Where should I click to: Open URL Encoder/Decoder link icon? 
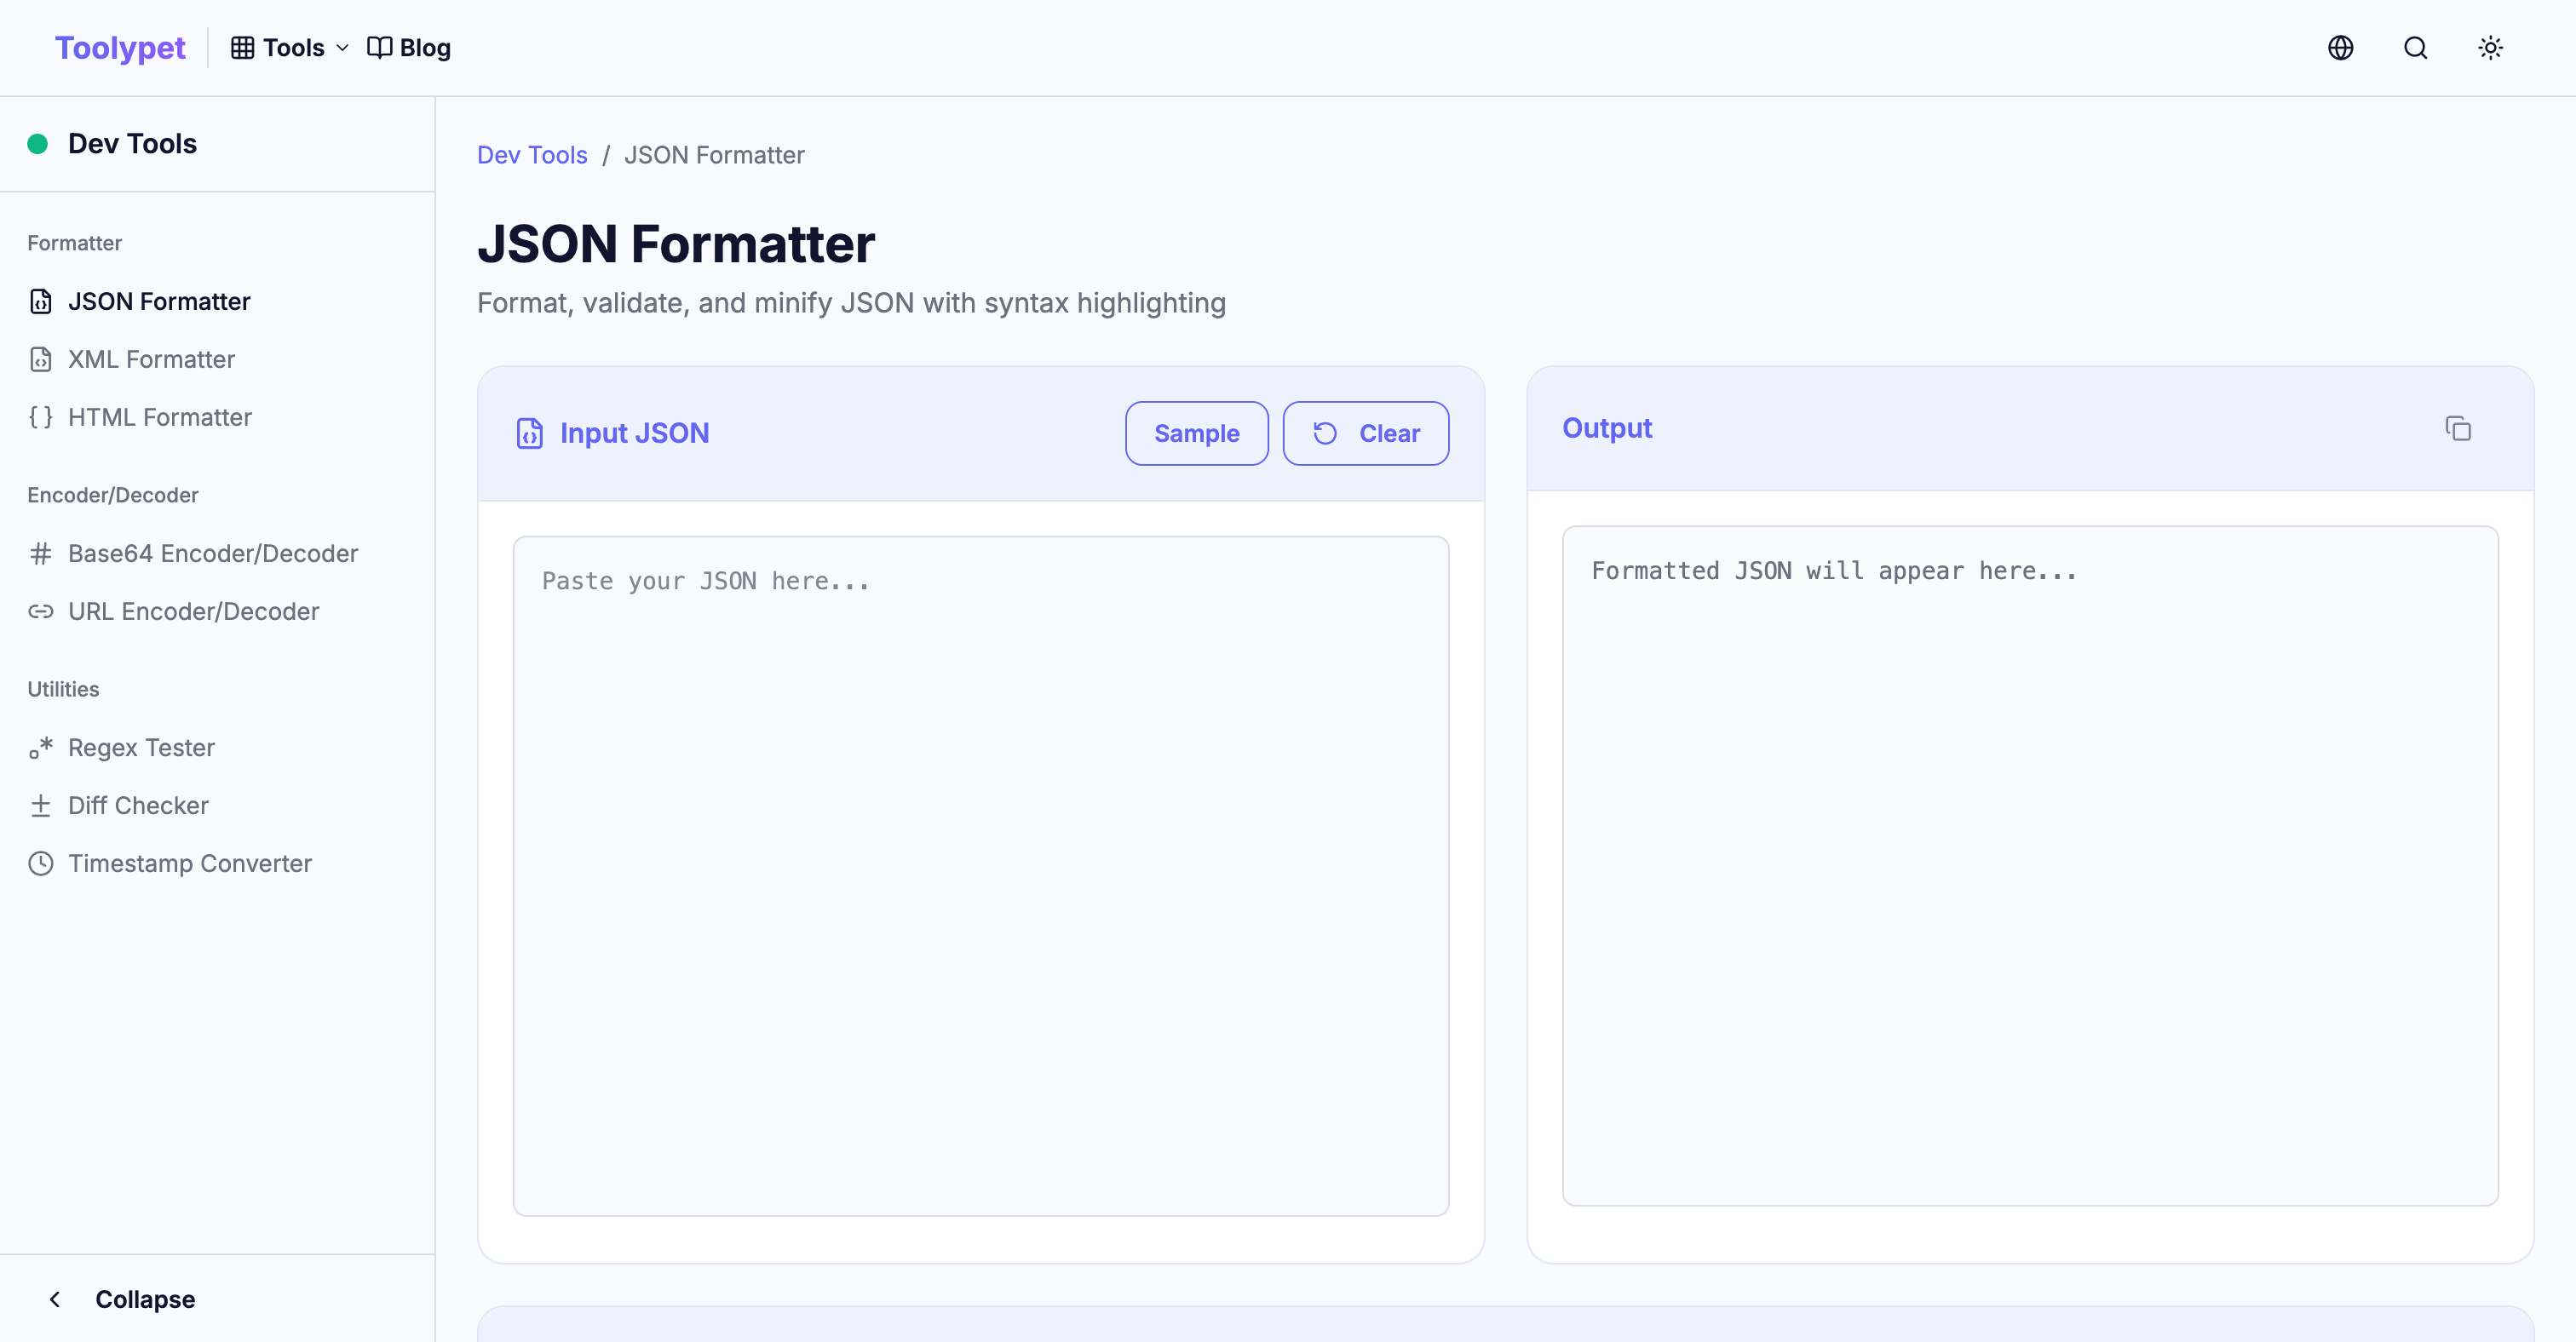point(40,611)
